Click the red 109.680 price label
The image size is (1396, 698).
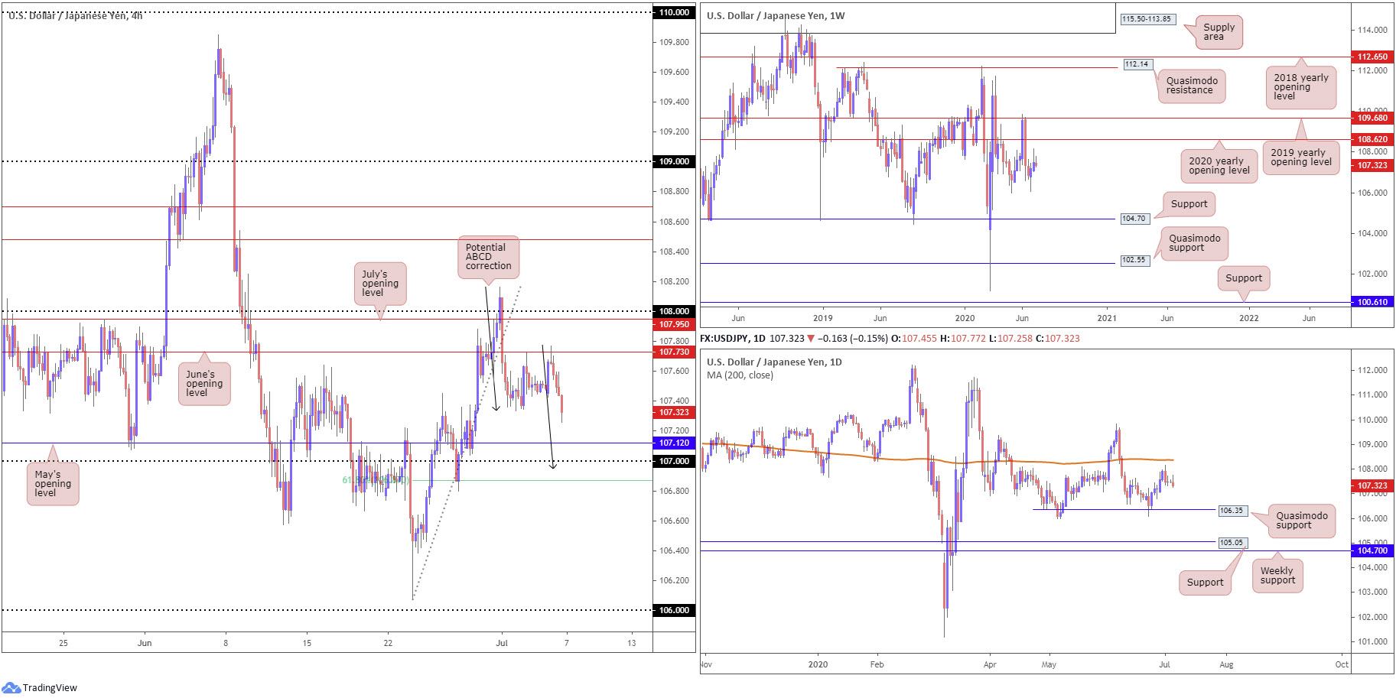click(x=1372, y=118)
